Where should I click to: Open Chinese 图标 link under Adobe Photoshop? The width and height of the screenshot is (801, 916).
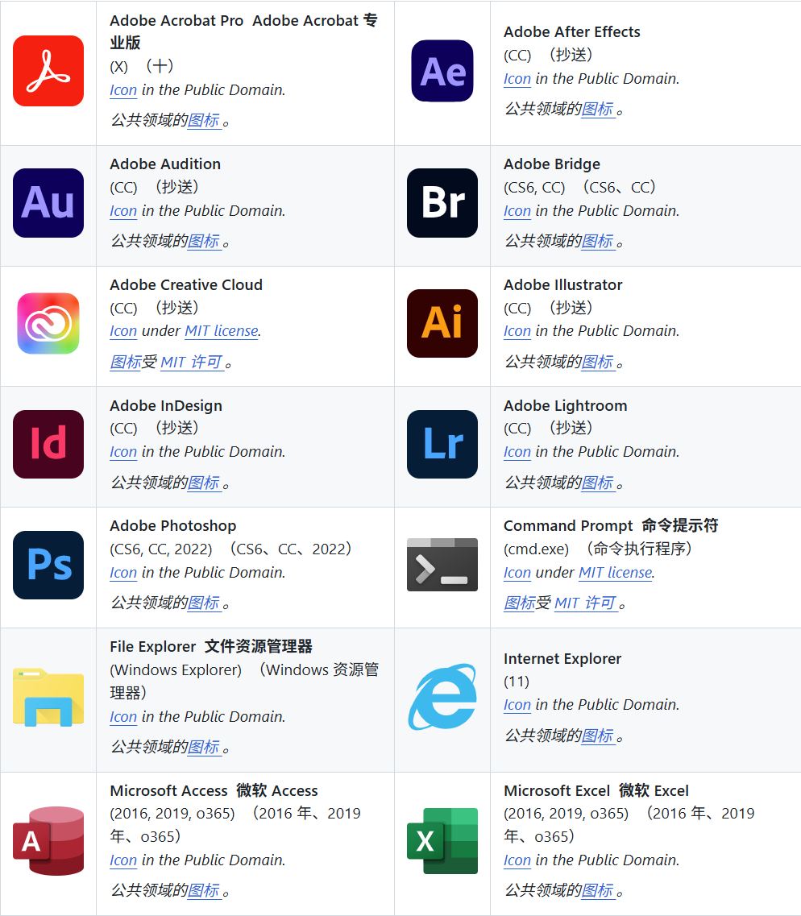pyautogui.click(x=204, y=603)
